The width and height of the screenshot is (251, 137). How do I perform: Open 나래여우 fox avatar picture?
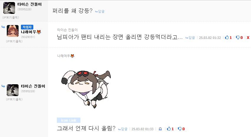pyautogui.click(x=13, y=31)
